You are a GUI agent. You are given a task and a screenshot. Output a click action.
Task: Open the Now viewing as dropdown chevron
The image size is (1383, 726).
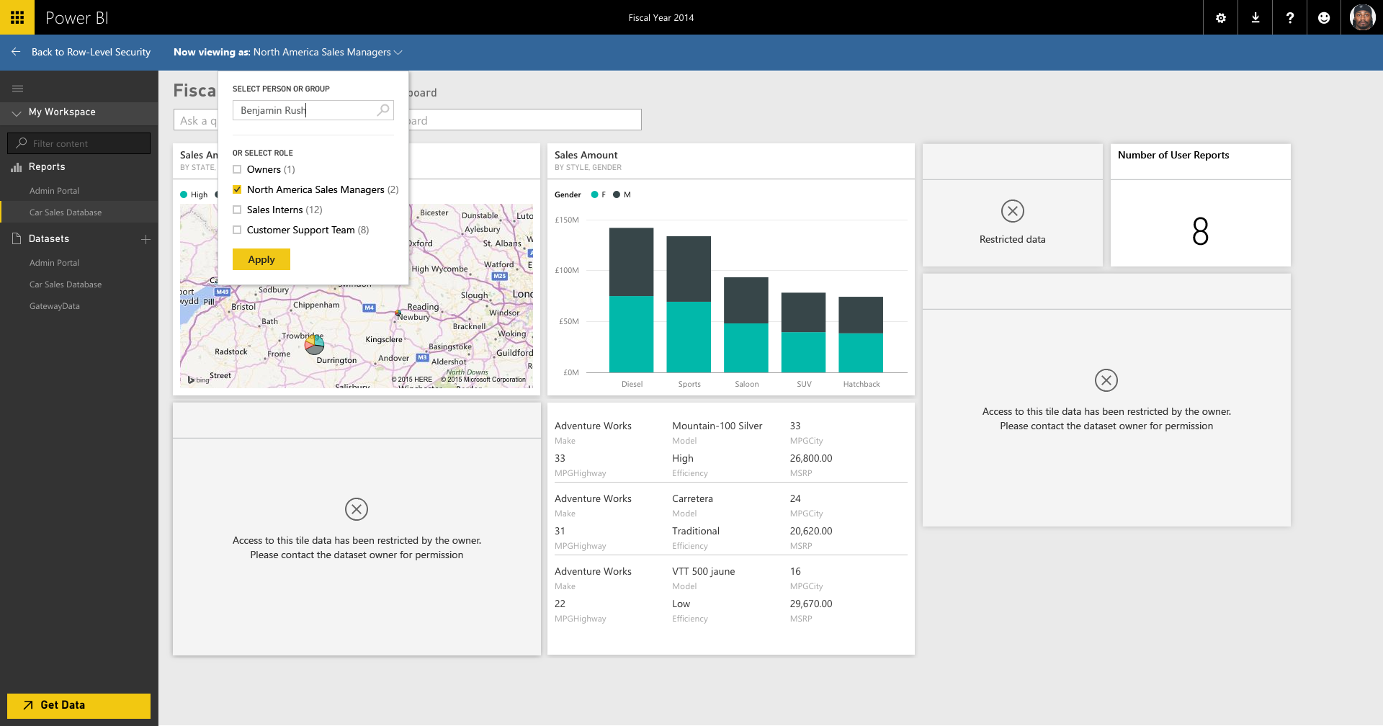398,53
